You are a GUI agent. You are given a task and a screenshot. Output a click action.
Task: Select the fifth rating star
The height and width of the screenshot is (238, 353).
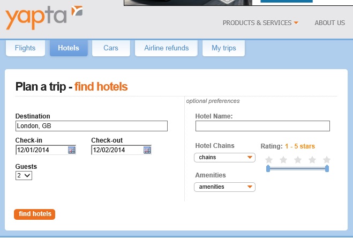coord(327,160)
